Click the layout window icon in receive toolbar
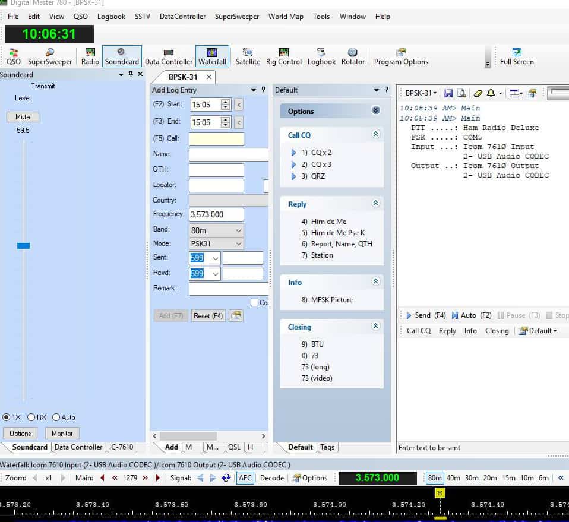 pyautogui.click(x=514, y=94)
